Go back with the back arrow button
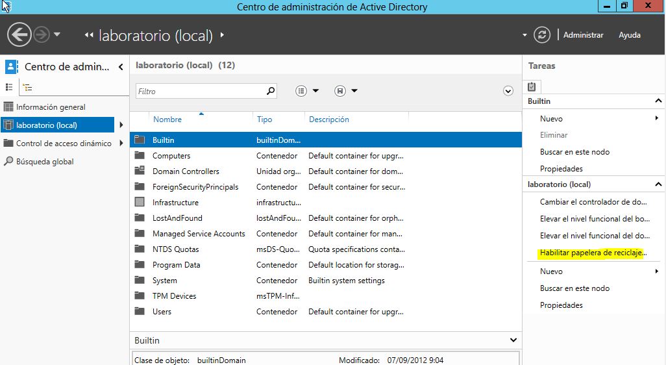Viewport: 666px width, 365px height. click(x=19, y=34)
